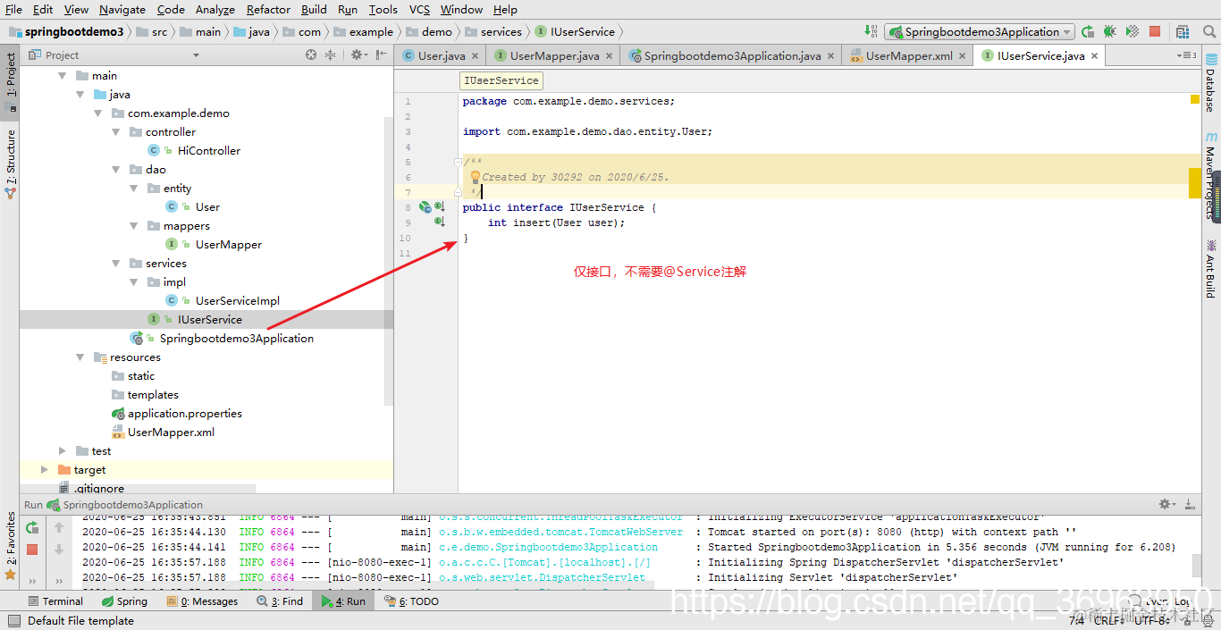Open the Terminal tool window

pyautogui.click(x=55, y=601)
